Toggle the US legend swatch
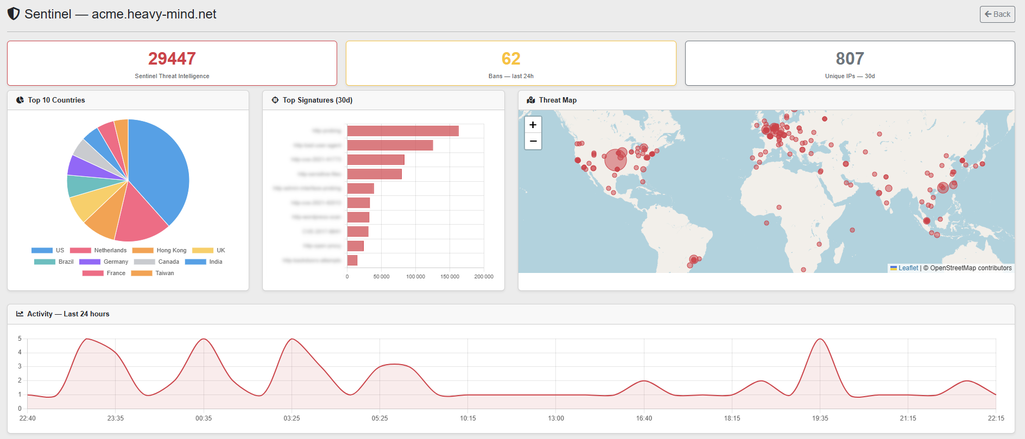 pyautogui.click(x=42, y=250)
